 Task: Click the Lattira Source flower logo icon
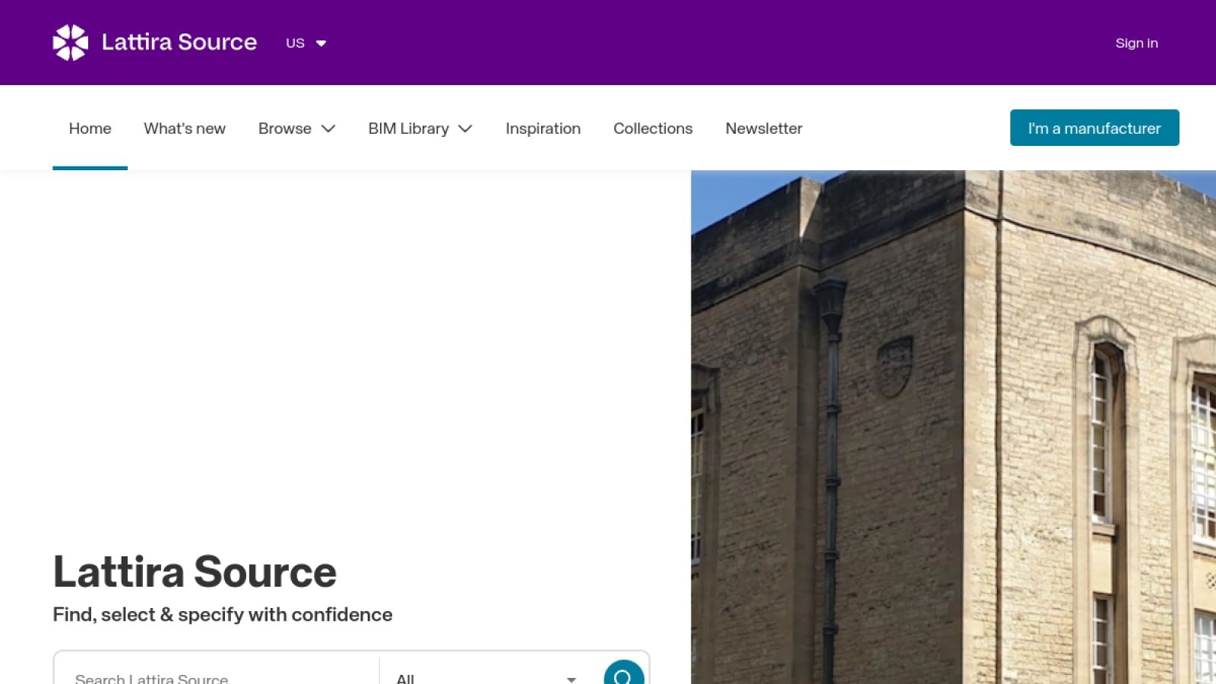point(71,43)
